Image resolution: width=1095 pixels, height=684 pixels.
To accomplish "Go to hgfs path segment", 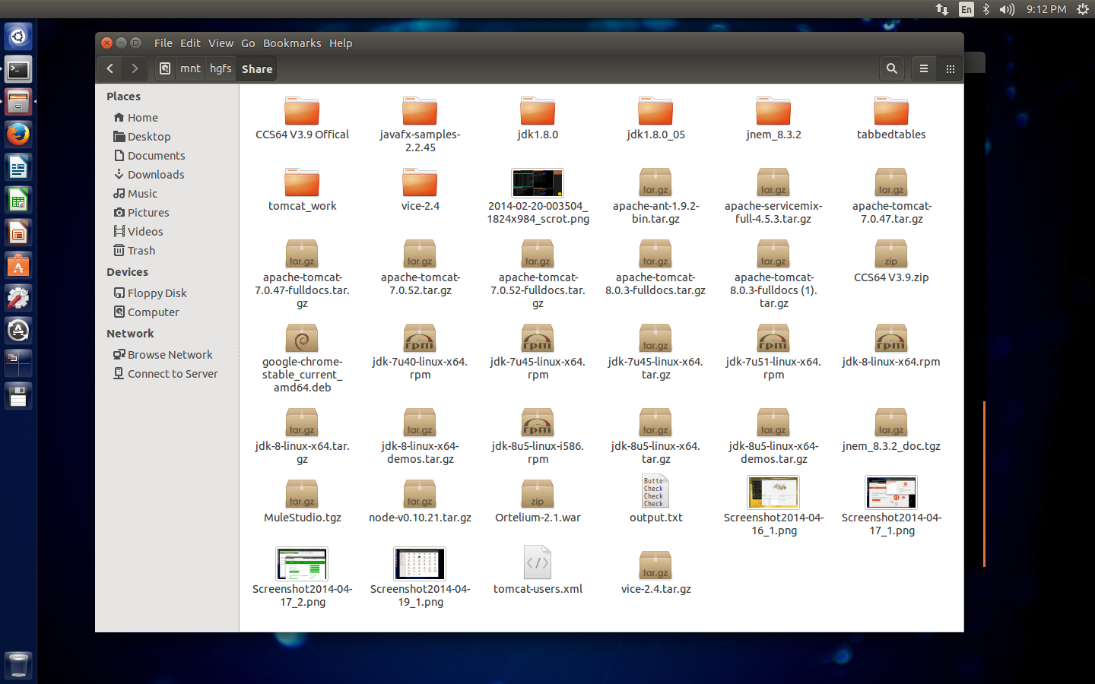I will coord(221,68).
